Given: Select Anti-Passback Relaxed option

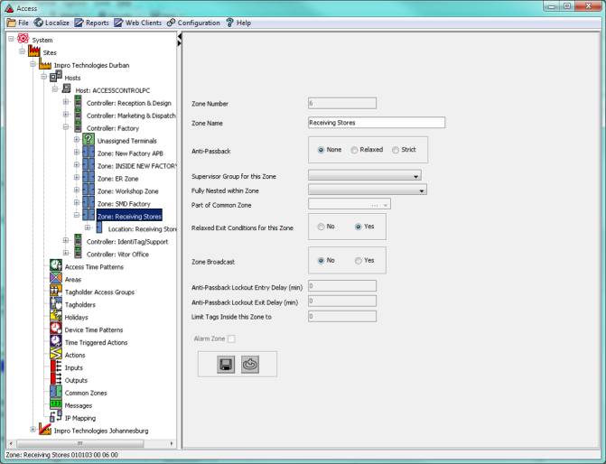Looking at the screenshot, I should tap(354, 150).
